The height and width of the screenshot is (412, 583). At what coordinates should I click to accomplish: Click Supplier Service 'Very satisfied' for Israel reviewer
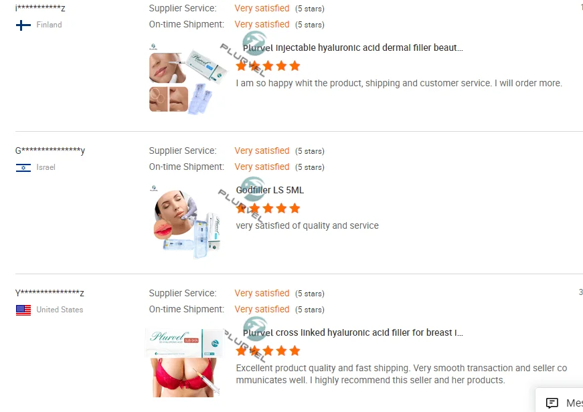tap(262, 151)
